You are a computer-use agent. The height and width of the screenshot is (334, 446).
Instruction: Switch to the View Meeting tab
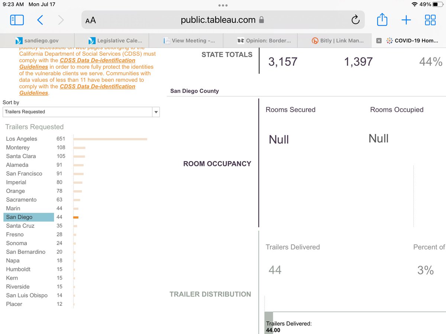[186, 41]
